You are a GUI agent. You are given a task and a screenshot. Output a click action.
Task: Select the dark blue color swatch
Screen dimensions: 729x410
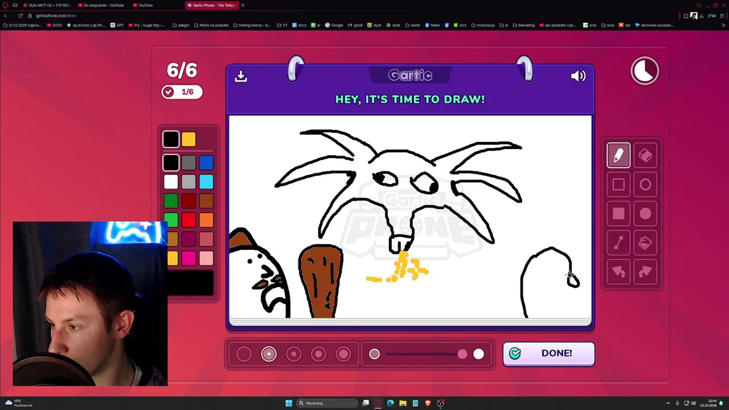pos(206,163)
